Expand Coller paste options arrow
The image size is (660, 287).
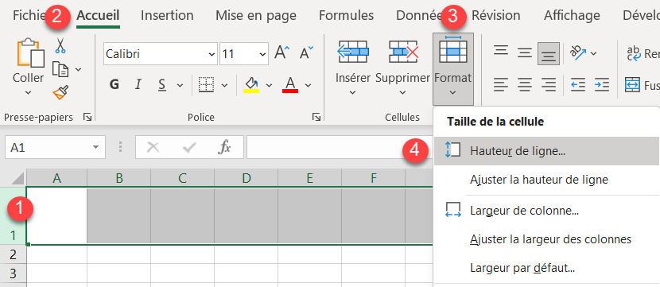[x=28, y=92]
